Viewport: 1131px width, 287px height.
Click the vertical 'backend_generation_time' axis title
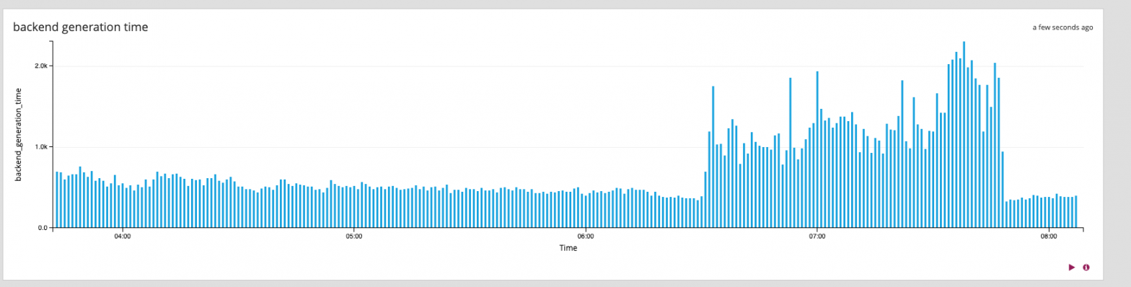tap(19, 134)
